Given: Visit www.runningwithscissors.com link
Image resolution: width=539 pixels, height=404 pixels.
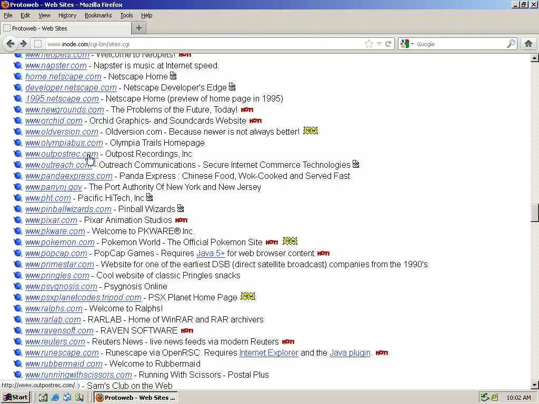Looking at the screenshot, I should click(x=78, y=375).
